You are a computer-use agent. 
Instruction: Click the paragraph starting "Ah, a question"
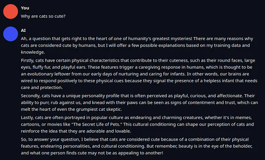click(137, 45)
